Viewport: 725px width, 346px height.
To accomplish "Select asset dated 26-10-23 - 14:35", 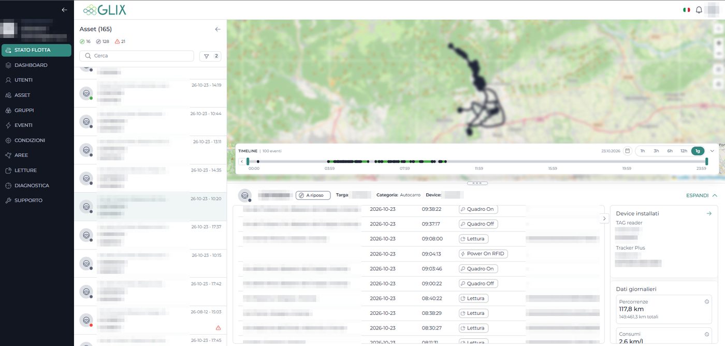I will (x=150, y=179).
